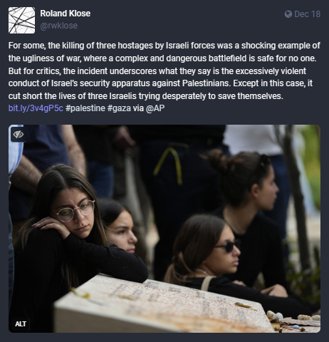The width and height of the screenshot is (329, 342).
Task: Open the #gaza hashtag
Action: click(119, 108)
